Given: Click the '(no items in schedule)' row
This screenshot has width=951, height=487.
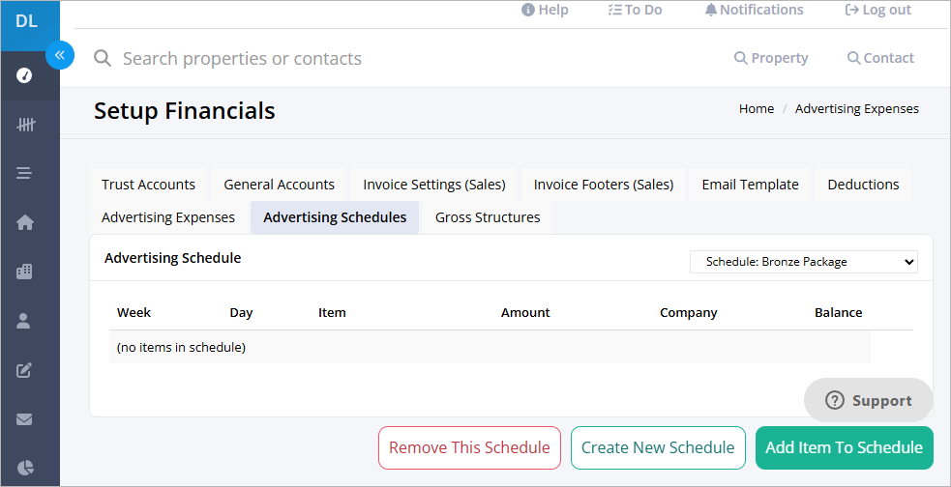Looking at the screenshot, I should pyautogui.click(x=490, y=348).
